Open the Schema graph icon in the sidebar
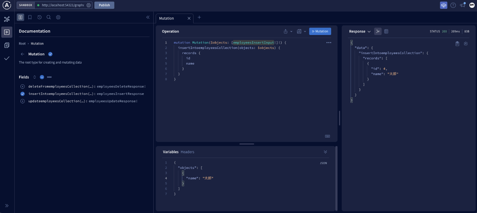477x213 pixels. tap(7, 19)
